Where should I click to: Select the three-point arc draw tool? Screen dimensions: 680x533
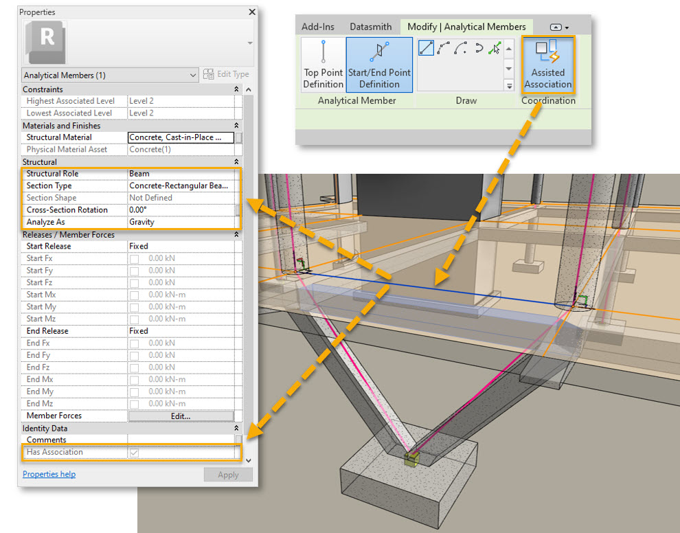tap(444, 49)
